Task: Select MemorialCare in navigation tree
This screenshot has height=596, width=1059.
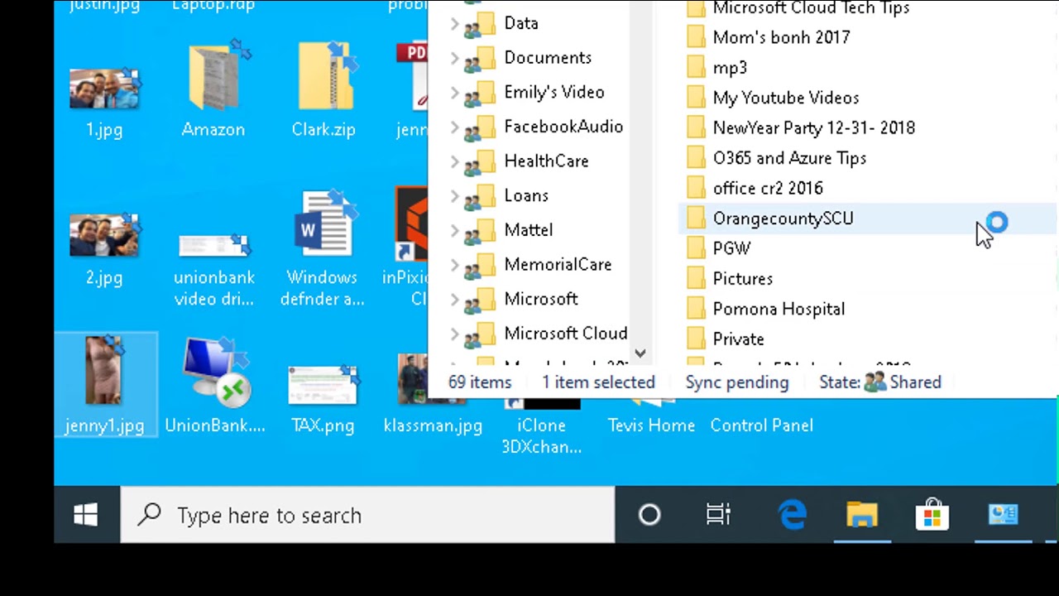Action: click(x=558, y=265)
